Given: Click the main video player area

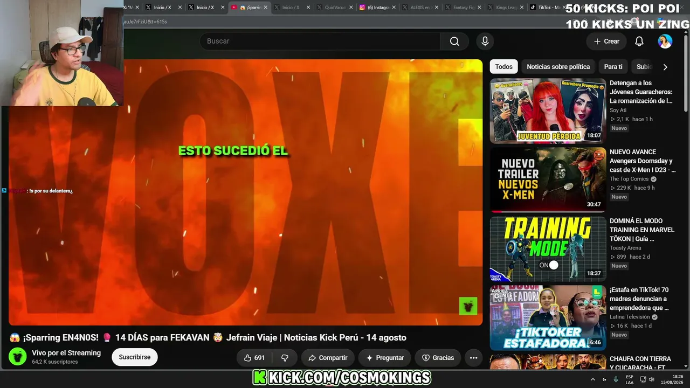Looking at the screenshot, I should click(245, 192).
